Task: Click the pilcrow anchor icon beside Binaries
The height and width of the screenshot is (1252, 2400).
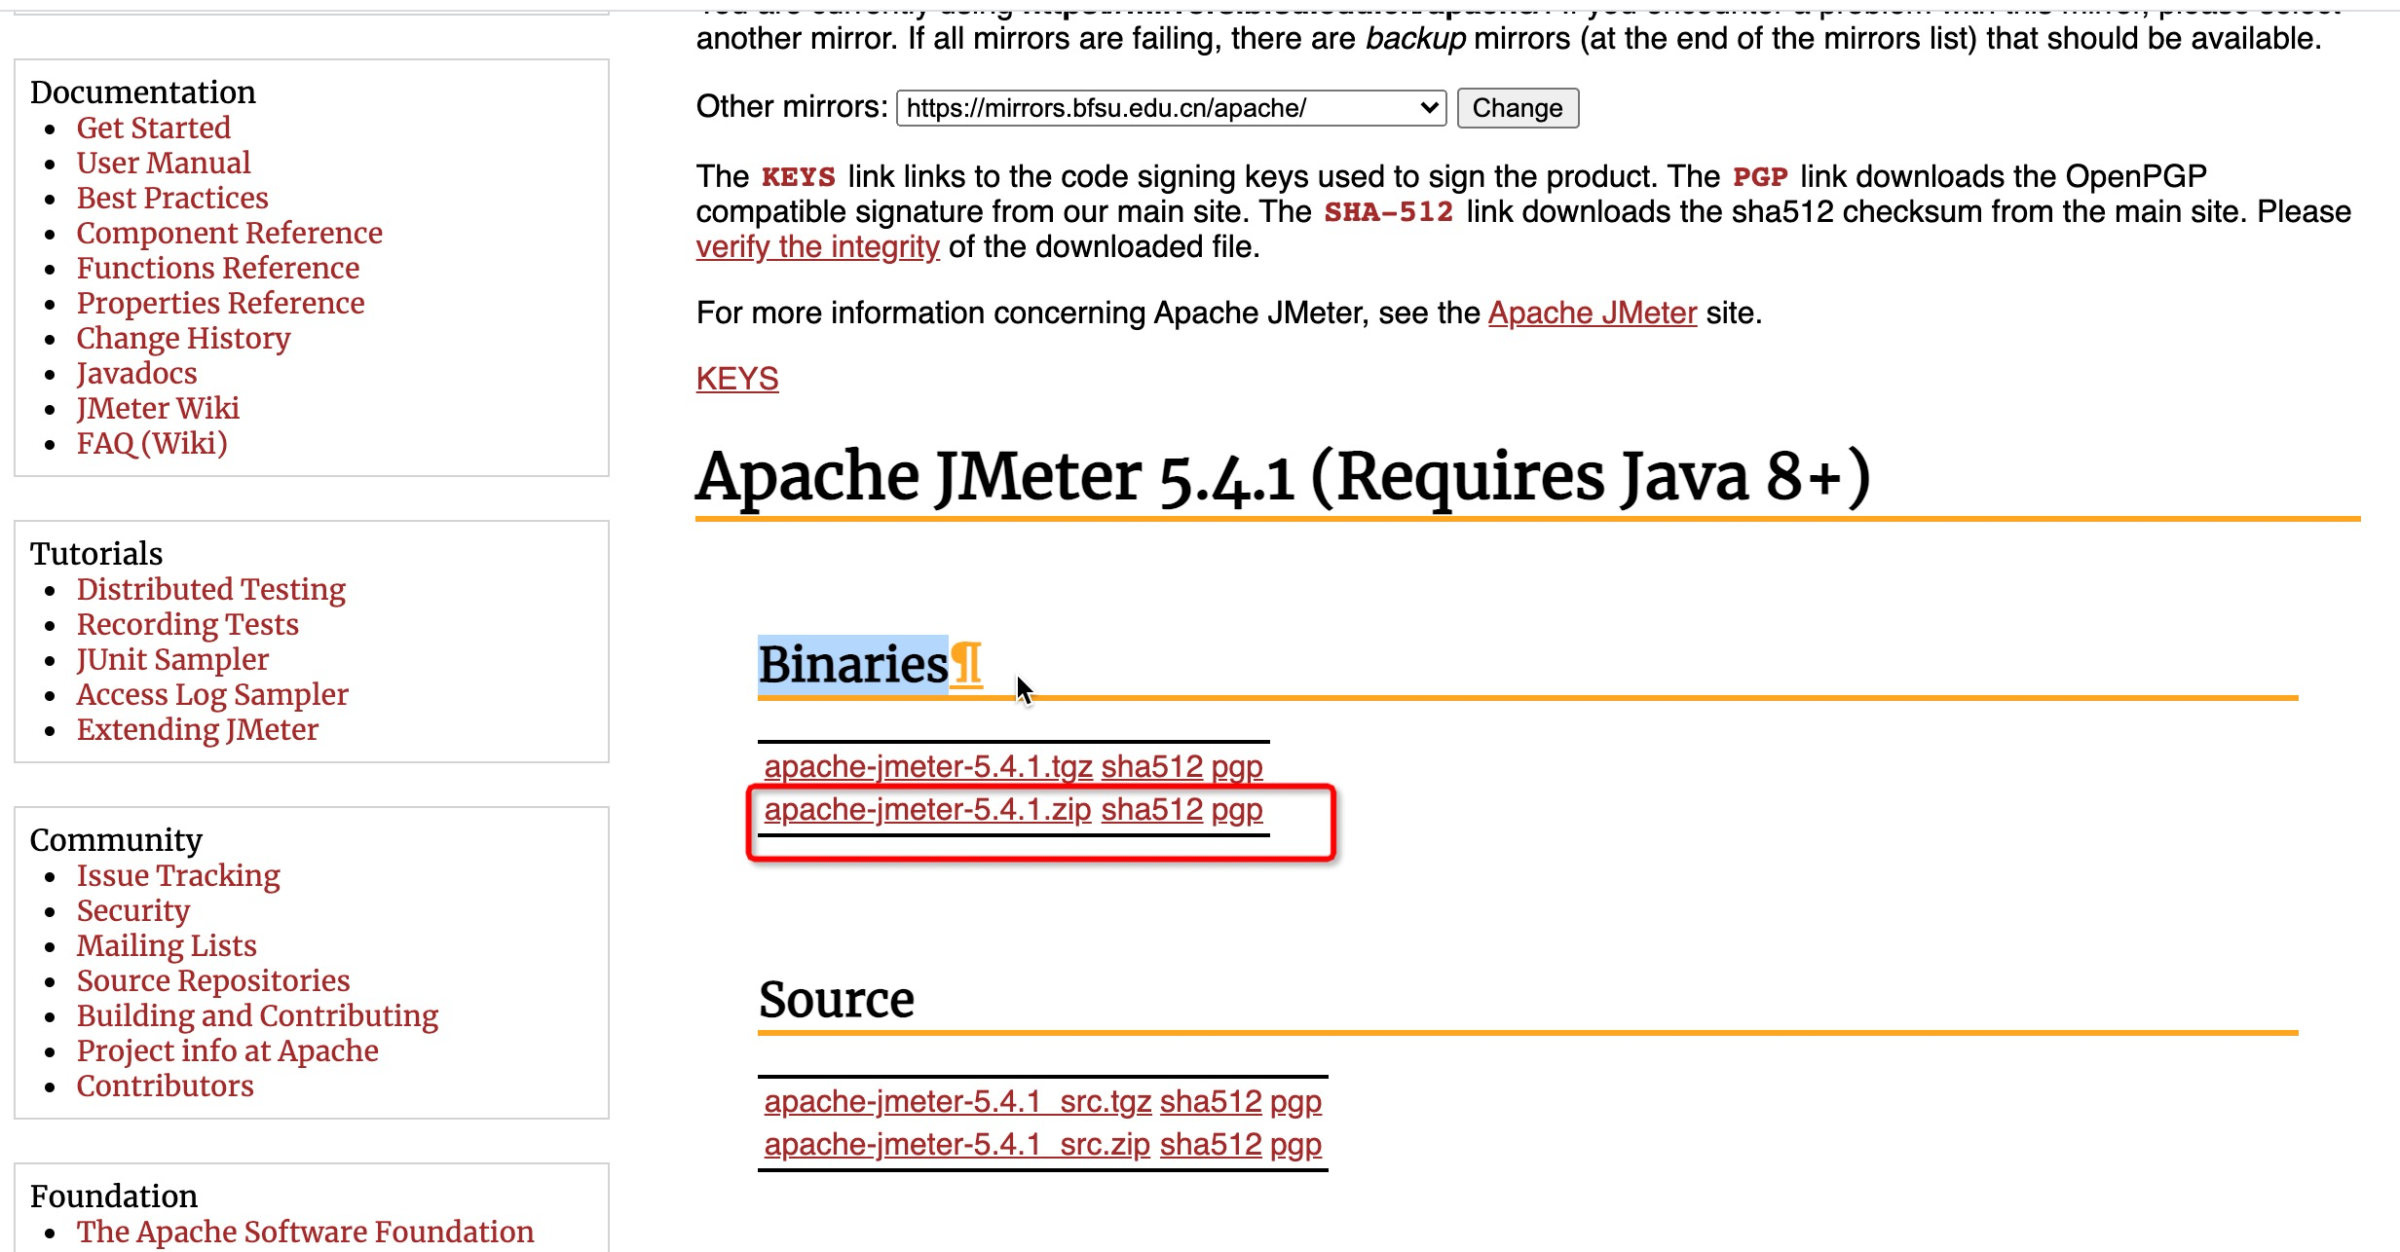Action: (966, 666)
